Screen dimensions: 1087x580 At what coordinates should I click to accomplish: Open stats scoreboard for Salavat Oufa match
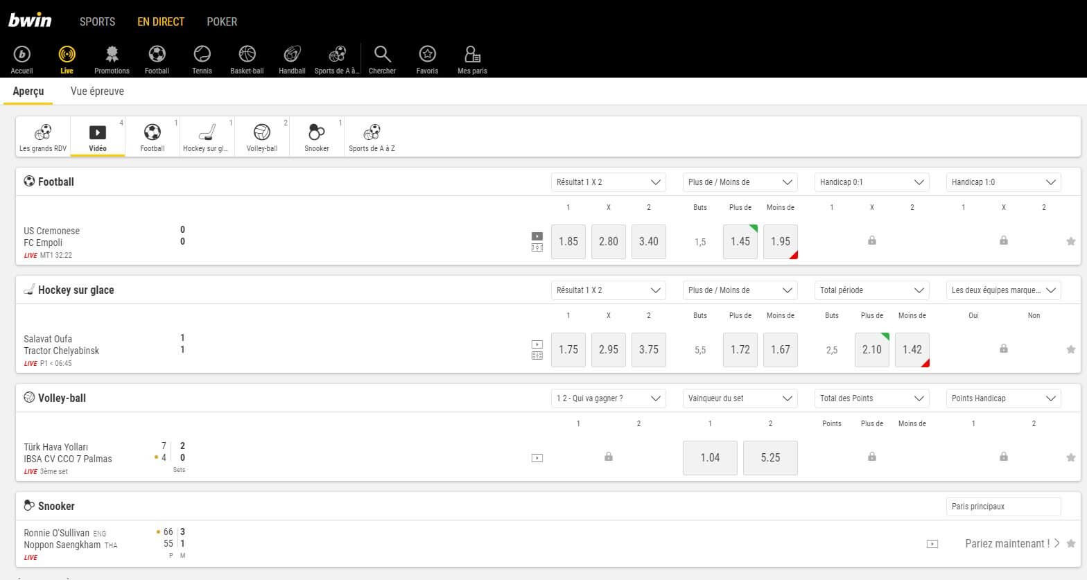click(x=537, y=355)
